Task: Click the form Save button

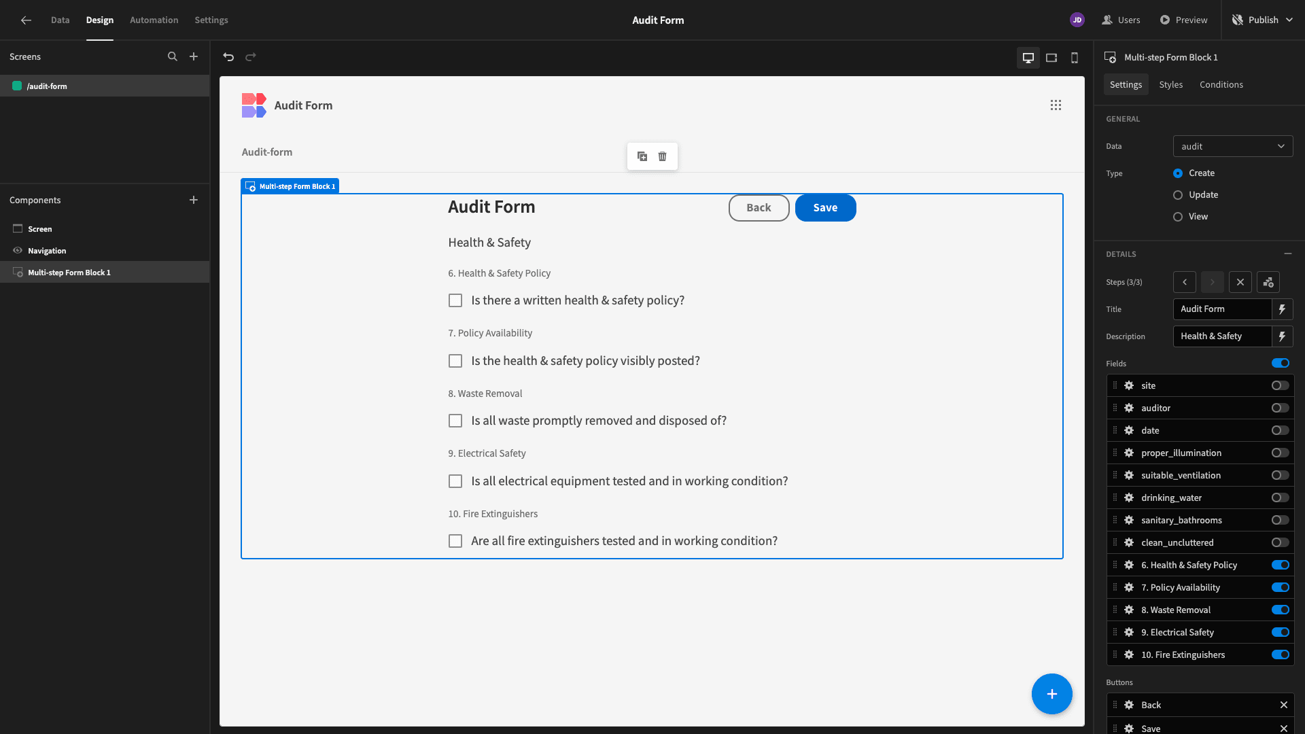Action: [825, 208]
